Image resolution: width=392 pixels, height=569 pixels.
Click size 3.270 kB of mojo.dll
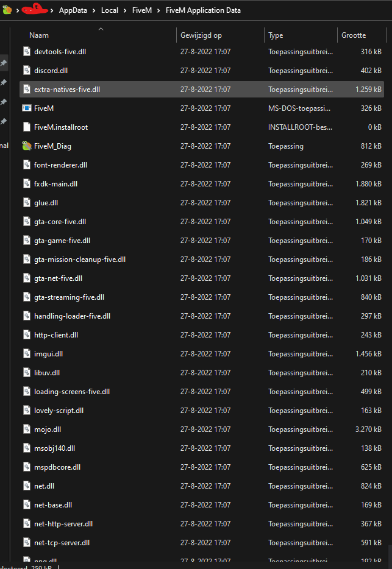coord(368,429)
